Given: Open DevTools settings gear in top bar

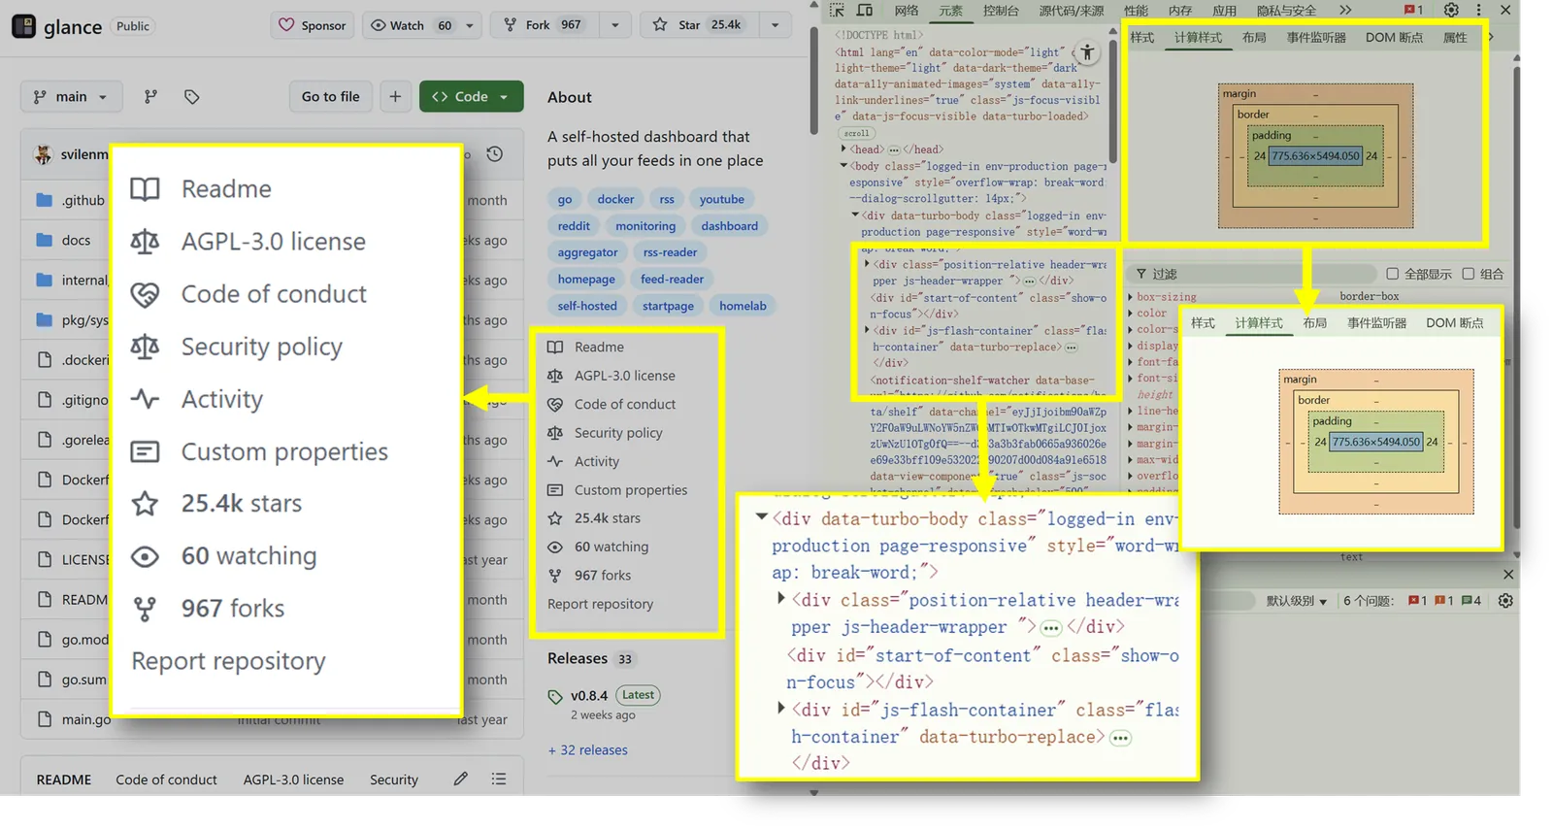Looking at the screenshot, I should click(1451, 10).
